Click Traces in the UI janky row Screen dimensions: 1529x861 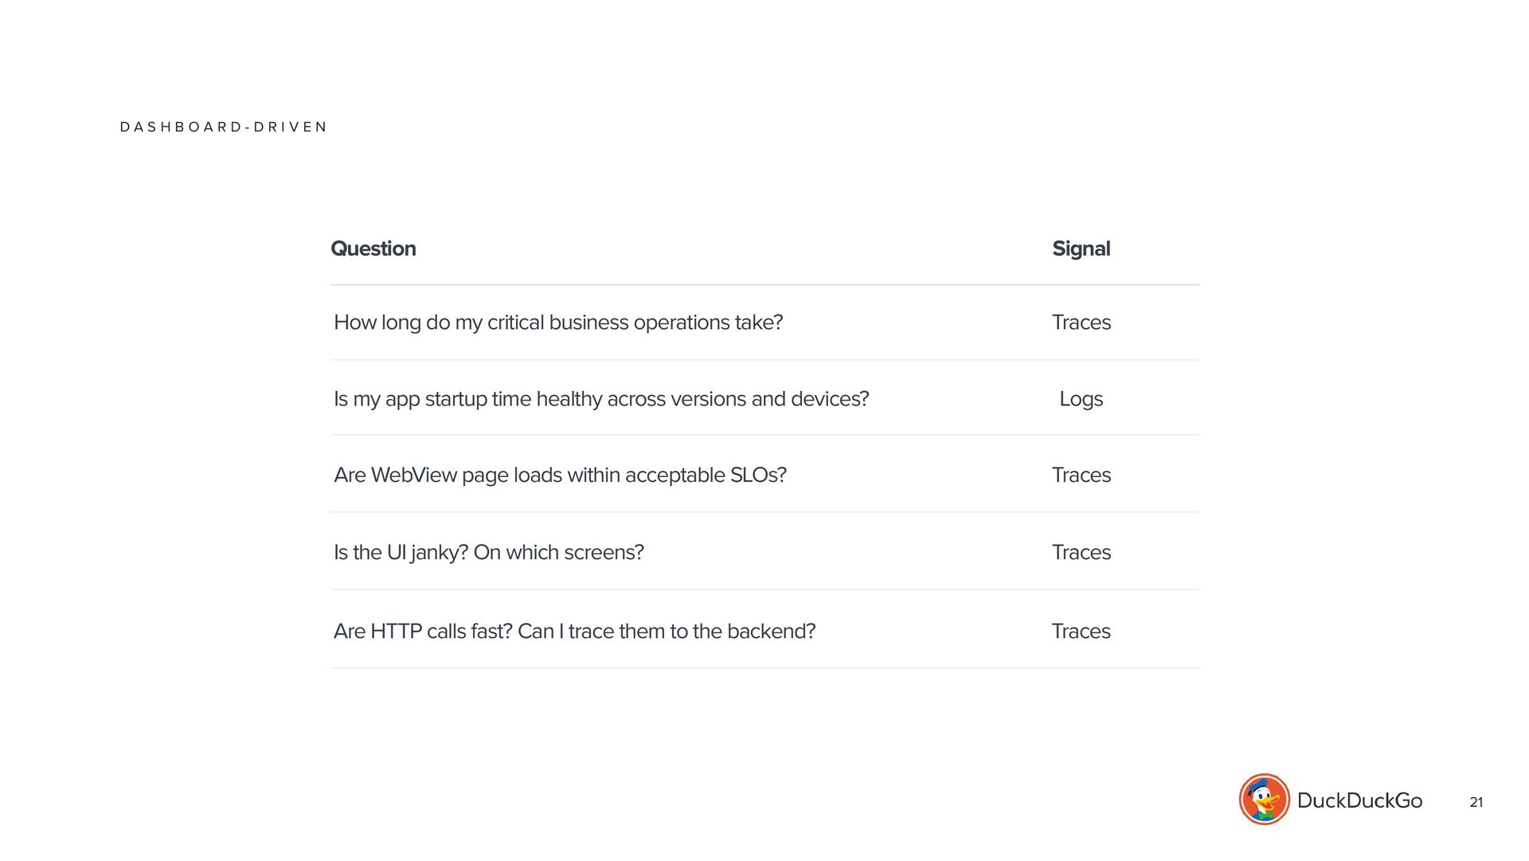[x=1081, y=553]
